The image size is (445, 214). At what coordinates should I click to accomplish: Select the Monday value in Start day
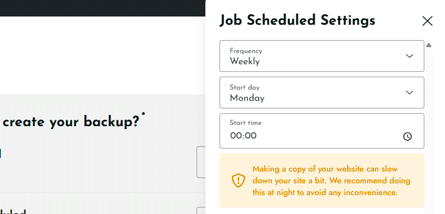247,98
